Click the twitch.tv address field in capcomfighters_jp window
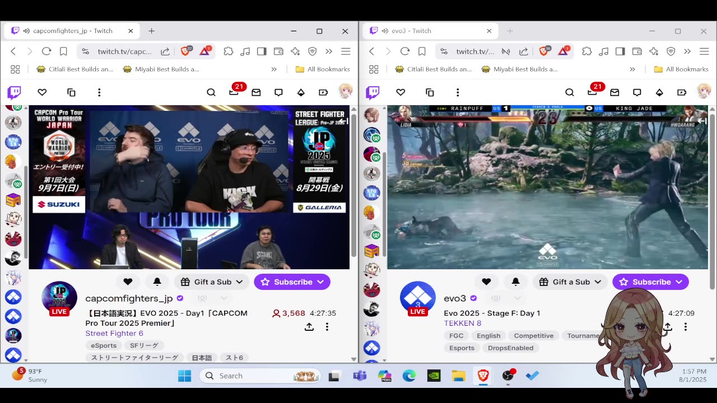 [x=125, y=51]
